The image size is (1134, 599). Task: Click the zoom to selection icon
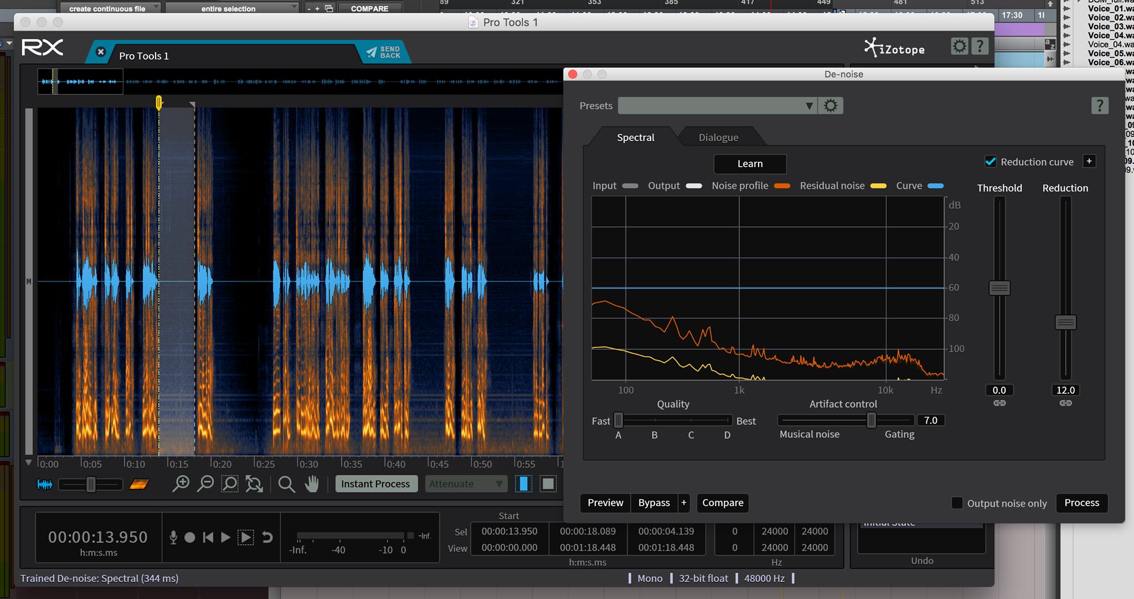point(230,484)
